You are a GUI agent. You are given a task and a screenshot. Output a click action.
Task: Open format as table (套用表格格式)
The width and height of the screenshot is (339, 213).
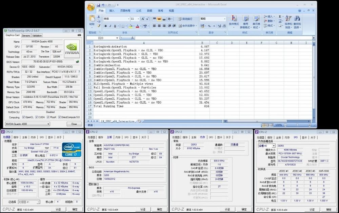pos(245,22)
